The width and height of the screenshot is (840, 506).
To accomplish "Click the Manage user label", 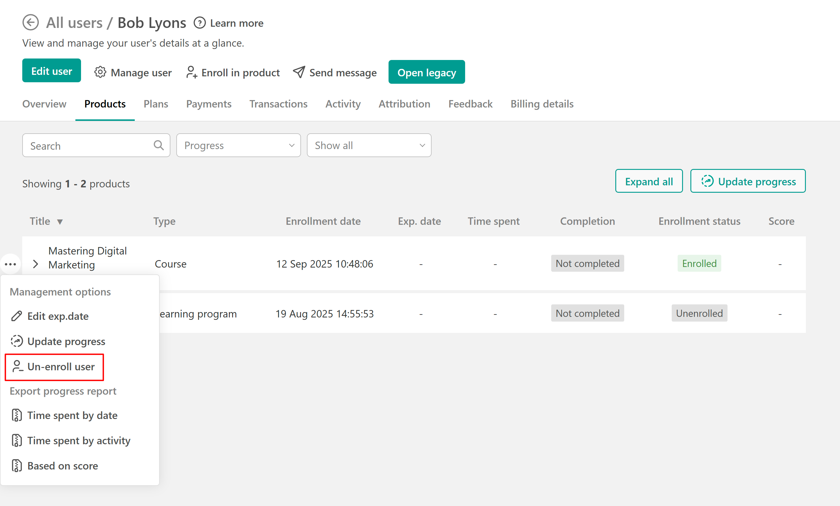I will [x=141, y=73].
